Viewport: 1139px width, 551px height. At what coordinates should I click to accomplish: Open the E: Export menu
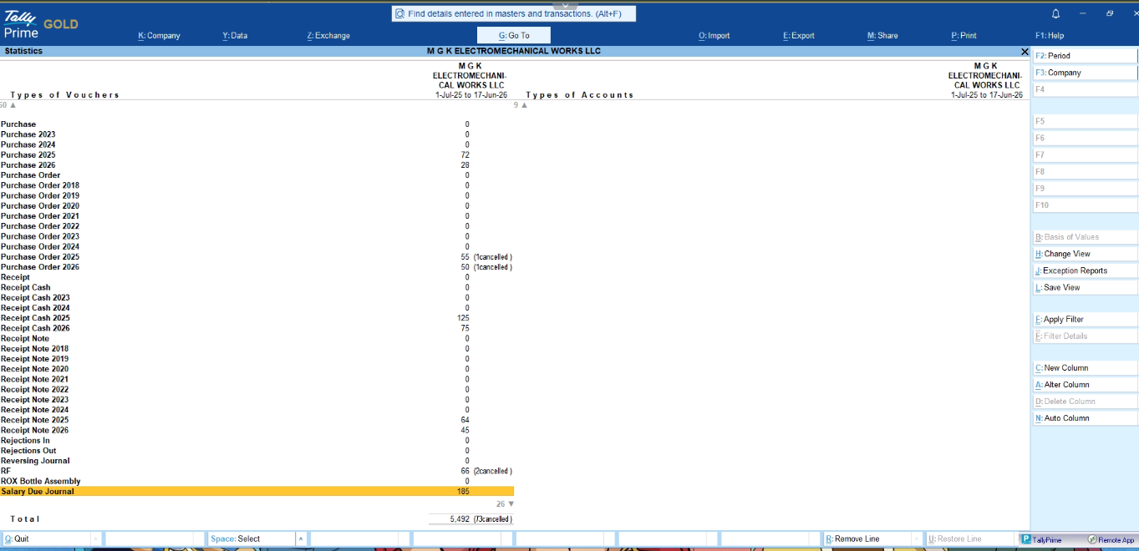click(x=798, y=36)
